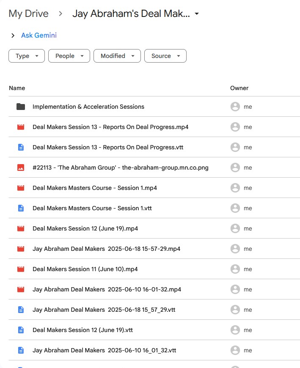Click video icon of Deal Makers Session 12 mp4

(x=21, y=228)
